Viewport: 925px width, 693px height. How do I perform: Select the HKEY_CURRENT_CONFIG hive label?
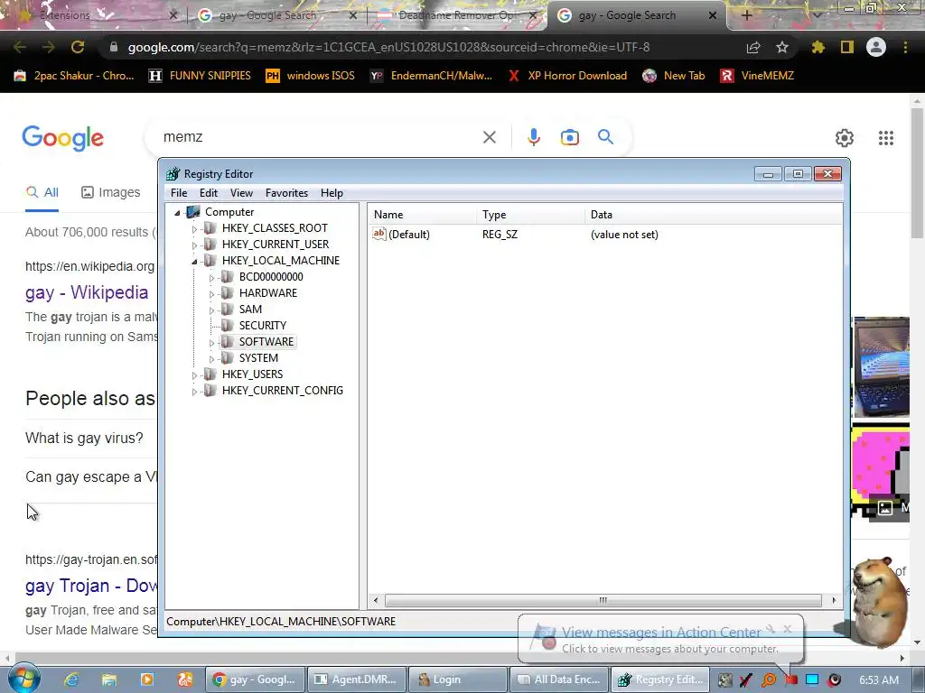coord(282,390)
